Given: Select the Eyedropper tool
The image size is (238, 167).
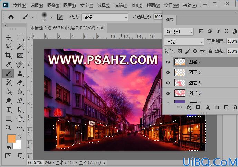Looking at the screenshot, I should pyautogui.click(x=8, y=64).
